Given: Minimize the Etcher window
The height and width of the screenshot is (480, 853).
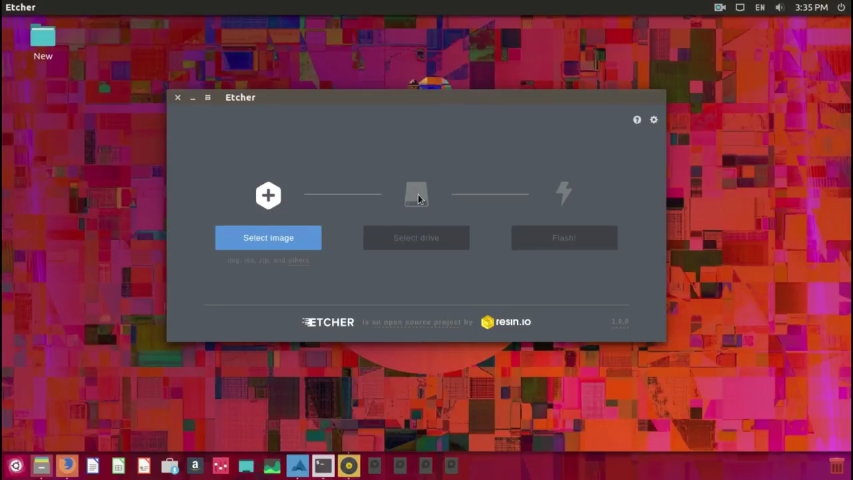Looking at the screenshot, I should tap(193, 97).
